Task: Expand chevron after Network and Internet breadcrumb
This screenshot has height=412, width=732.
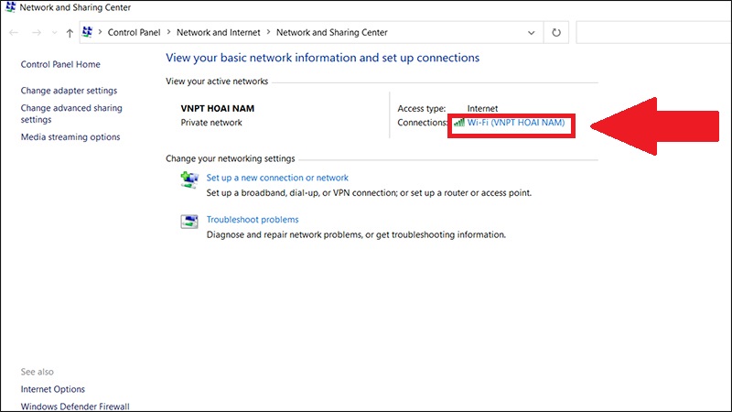Action: (x=268, y=32)
